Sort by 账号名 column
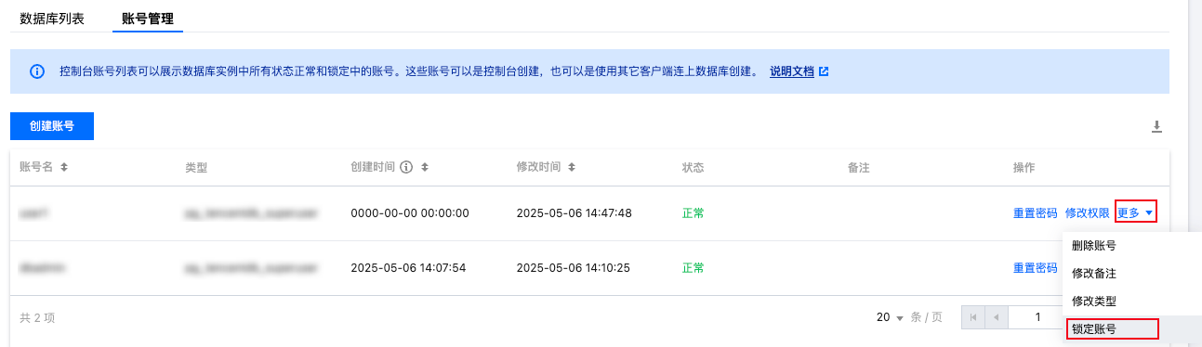The width and height of the screenshot is (1202, 347). coord(64,168)
